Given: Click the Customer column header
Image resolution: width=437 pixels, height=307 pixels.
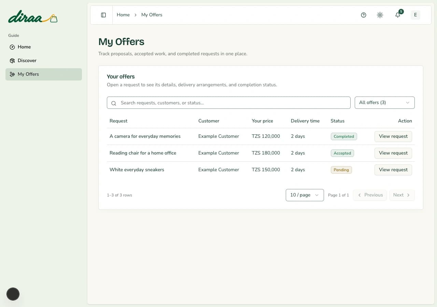Looking at the screenshot, I should (x=209, y=121).
